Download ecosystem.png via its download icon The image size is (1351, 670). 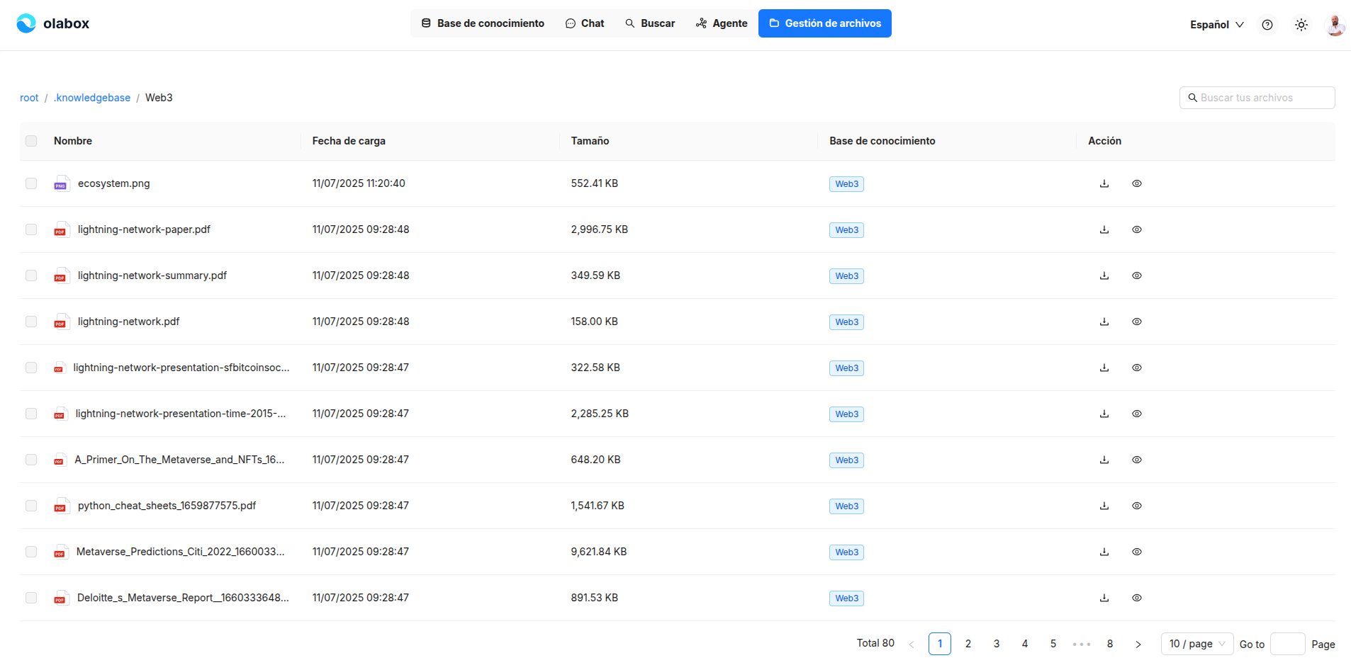point(1104,183)
